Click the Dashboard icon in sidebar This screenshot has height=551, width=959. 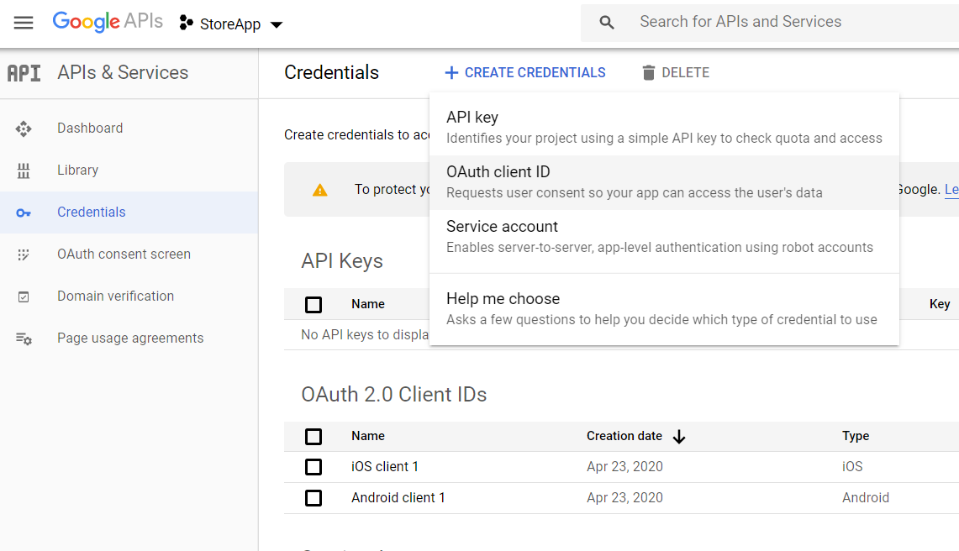click(x=24, y=129)
